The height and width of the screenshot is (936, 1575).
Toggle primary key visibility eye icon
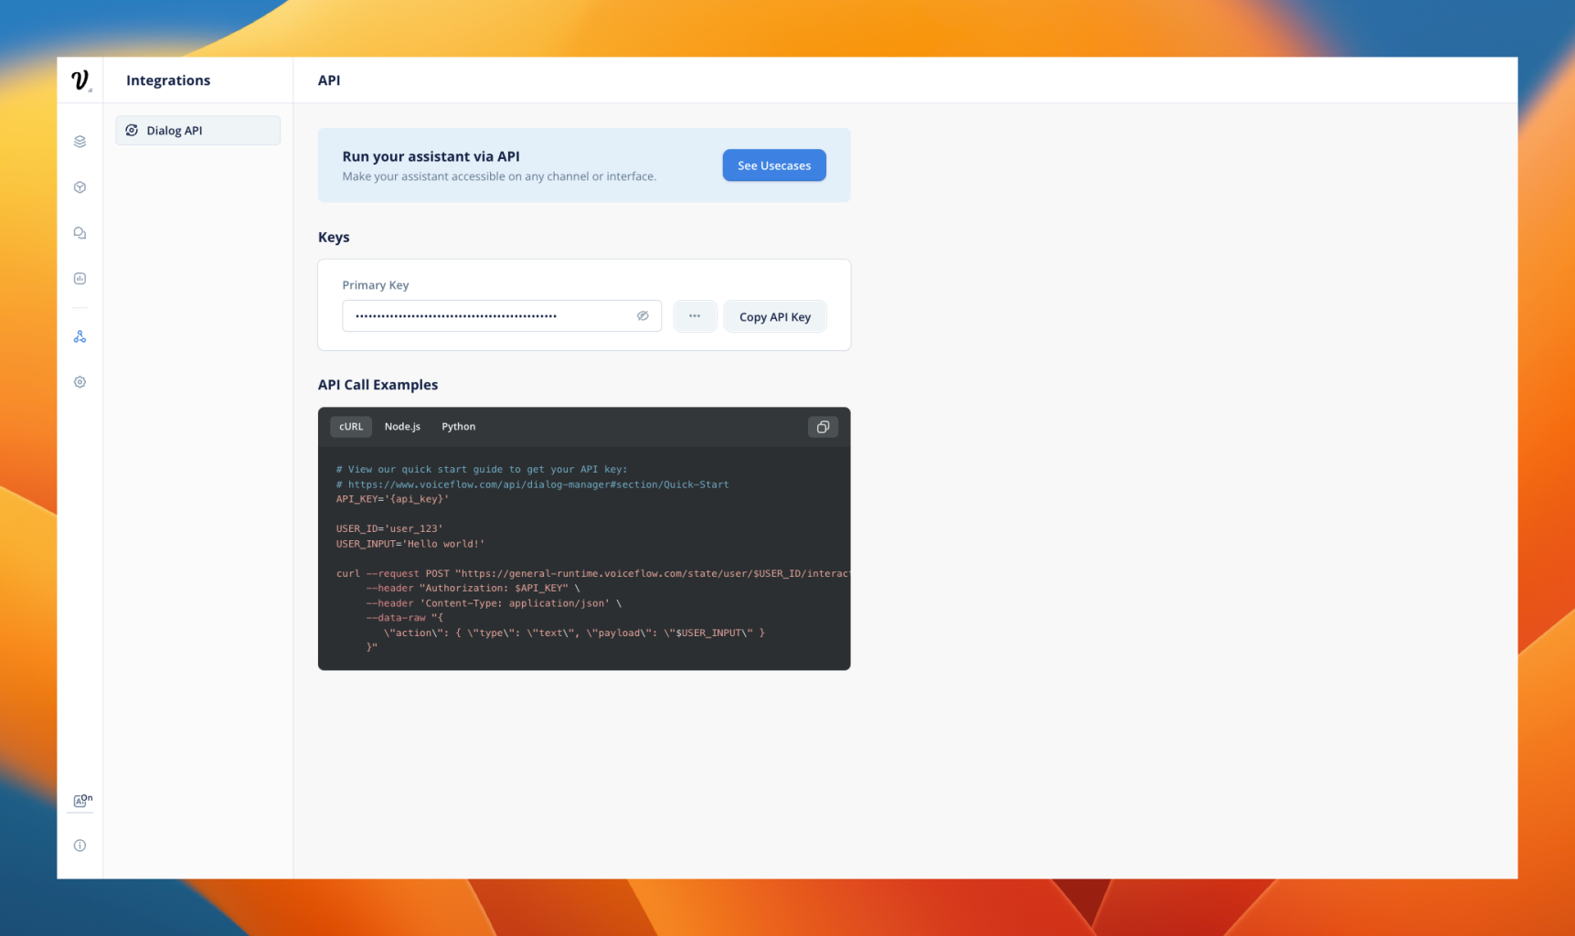(x=643, y=316)
